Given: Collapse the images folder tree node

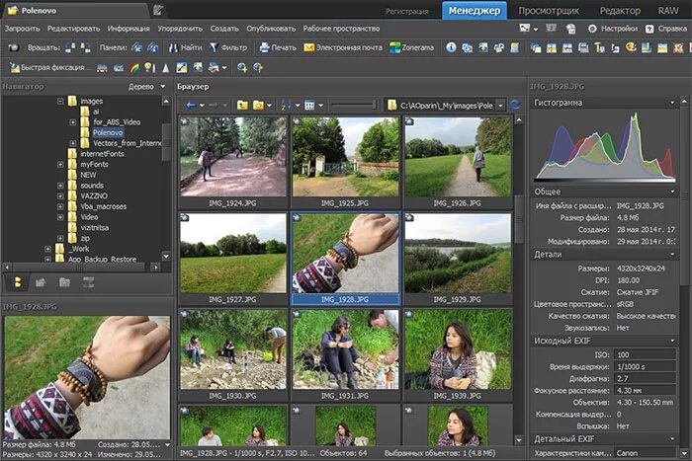Looking at the screenshot, I should click(x=61, y=101).
